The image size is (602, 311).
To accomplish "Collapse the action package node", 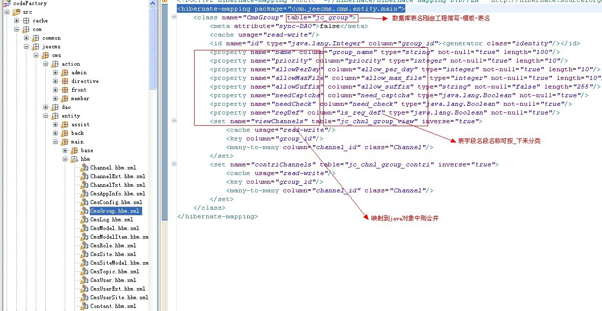I will [x=45, y=64].
